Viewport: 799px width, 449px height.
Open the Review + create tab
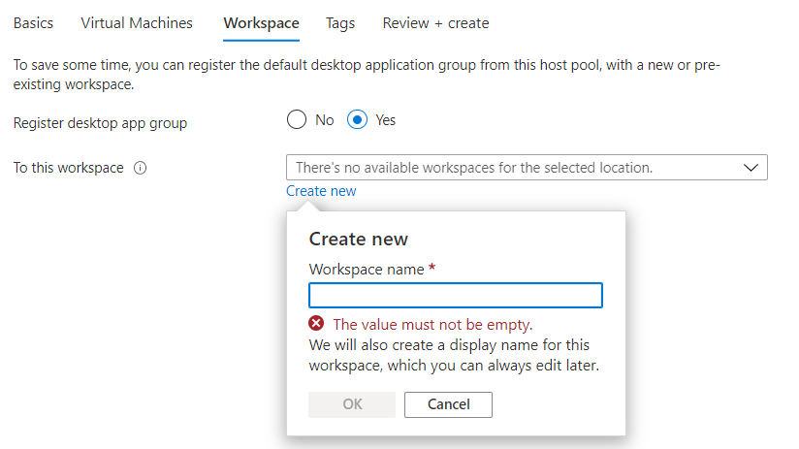435,22
